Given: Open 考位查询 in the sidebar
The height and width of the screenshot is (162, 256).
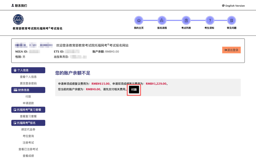Looking at the screenshot, I should click(28, 136).
